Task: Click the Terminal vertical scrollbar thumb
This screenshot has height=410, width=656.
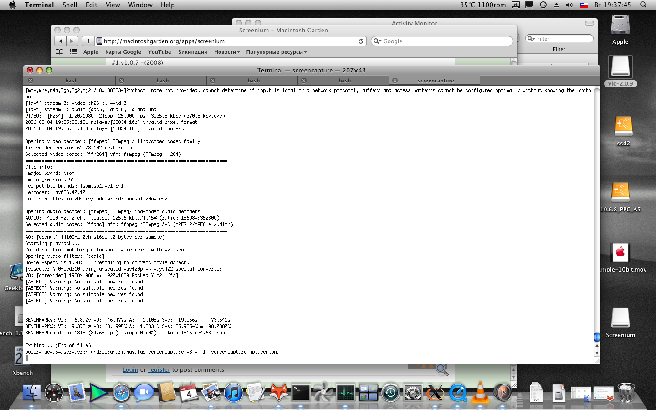Action: (x=597, y=337)
